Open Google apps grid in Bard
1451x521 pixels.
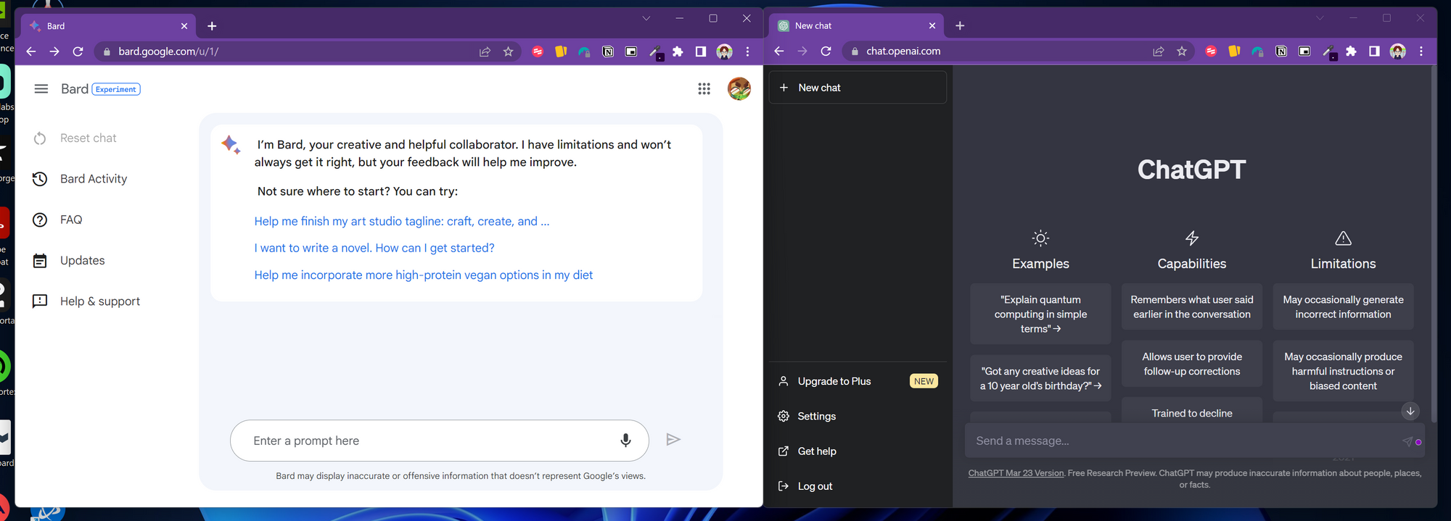[704, 88]
